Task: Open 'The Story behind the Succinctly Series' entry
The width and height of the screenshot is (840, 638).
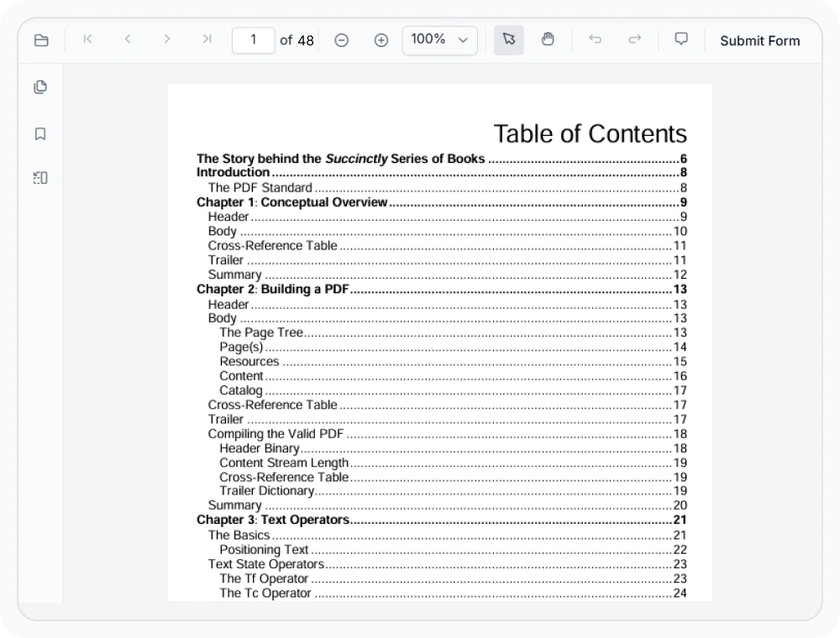Action: 442,159
